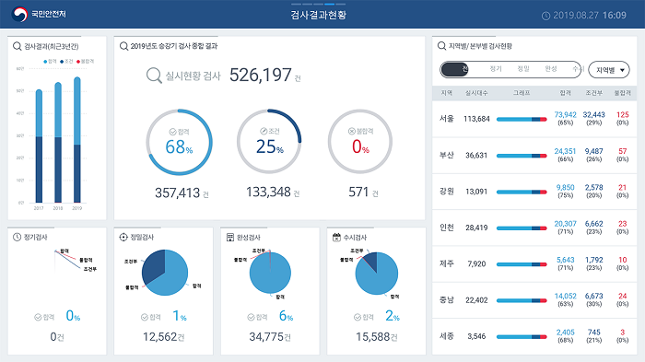Image resolution: width=645 pixels, height=362 pixels.
Task: Select the 수시 filter tab
Action: tap(578, 69)
